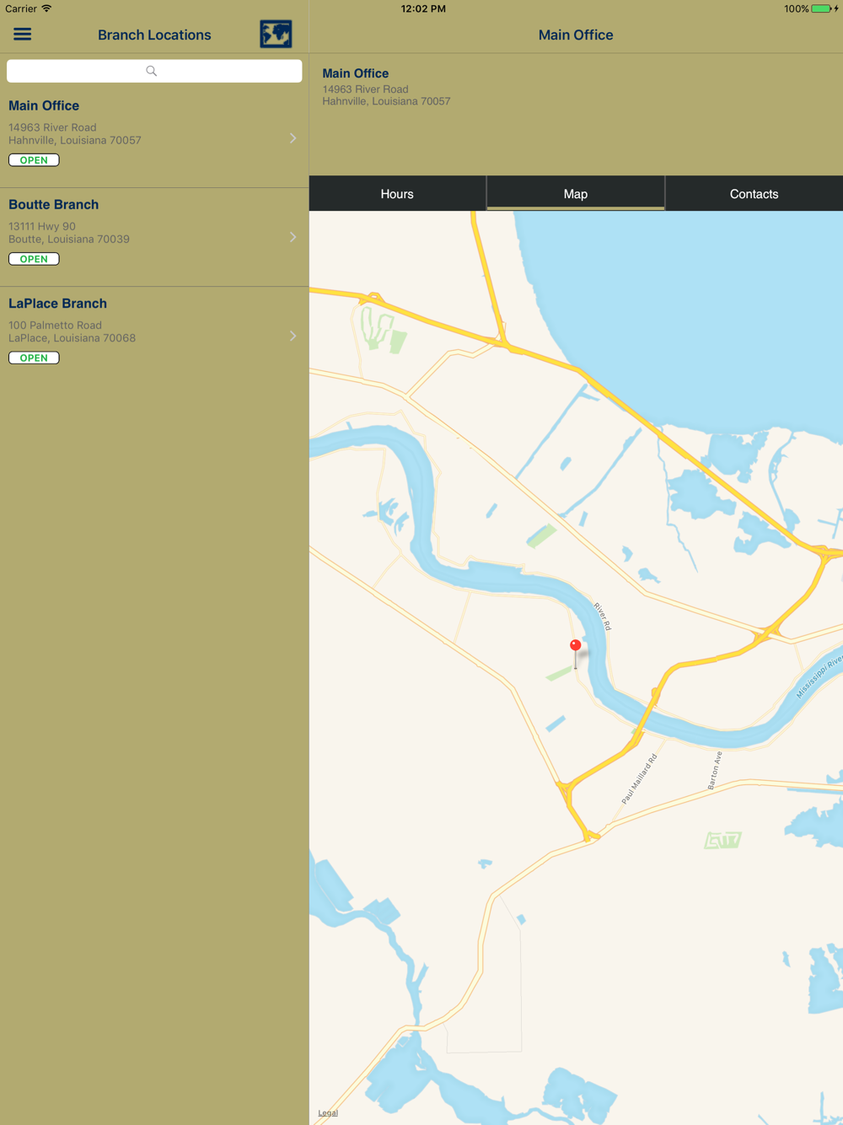
Task: Tap the Main Office OPEN badge
Action: pos(34,160)
